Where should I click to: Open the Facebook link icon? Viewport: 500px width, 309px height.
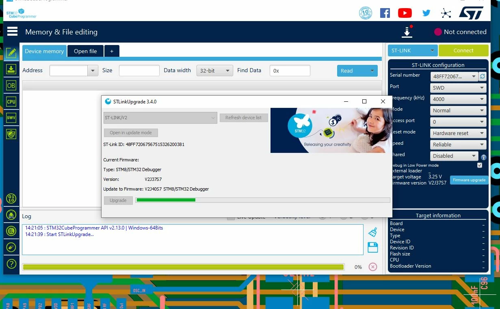coord(385,13)
